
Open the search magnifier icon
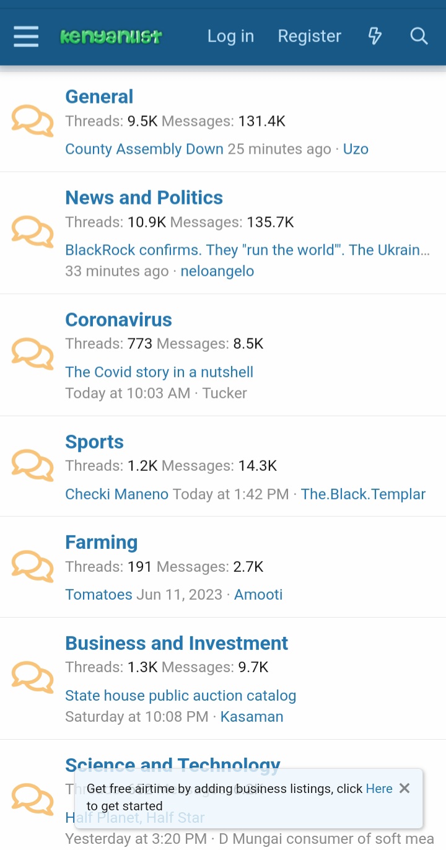[x=419, y=37]
